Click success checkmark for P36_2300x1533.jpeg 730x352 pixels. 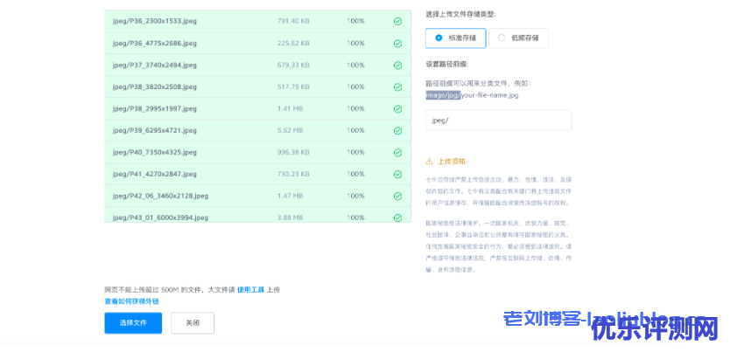point(397,20)
